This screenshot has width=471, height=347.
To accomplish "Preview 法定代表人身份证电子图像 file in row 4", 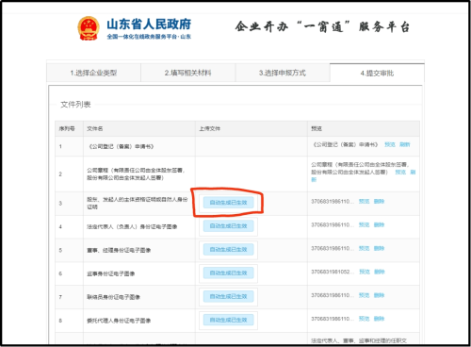I will [x=364, y=224].
